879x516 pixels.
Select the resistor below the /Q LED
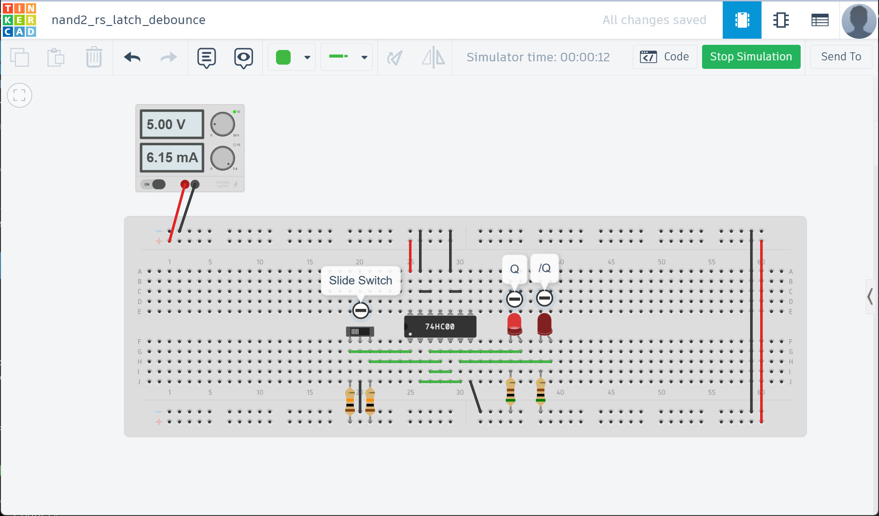click(541, 391)
